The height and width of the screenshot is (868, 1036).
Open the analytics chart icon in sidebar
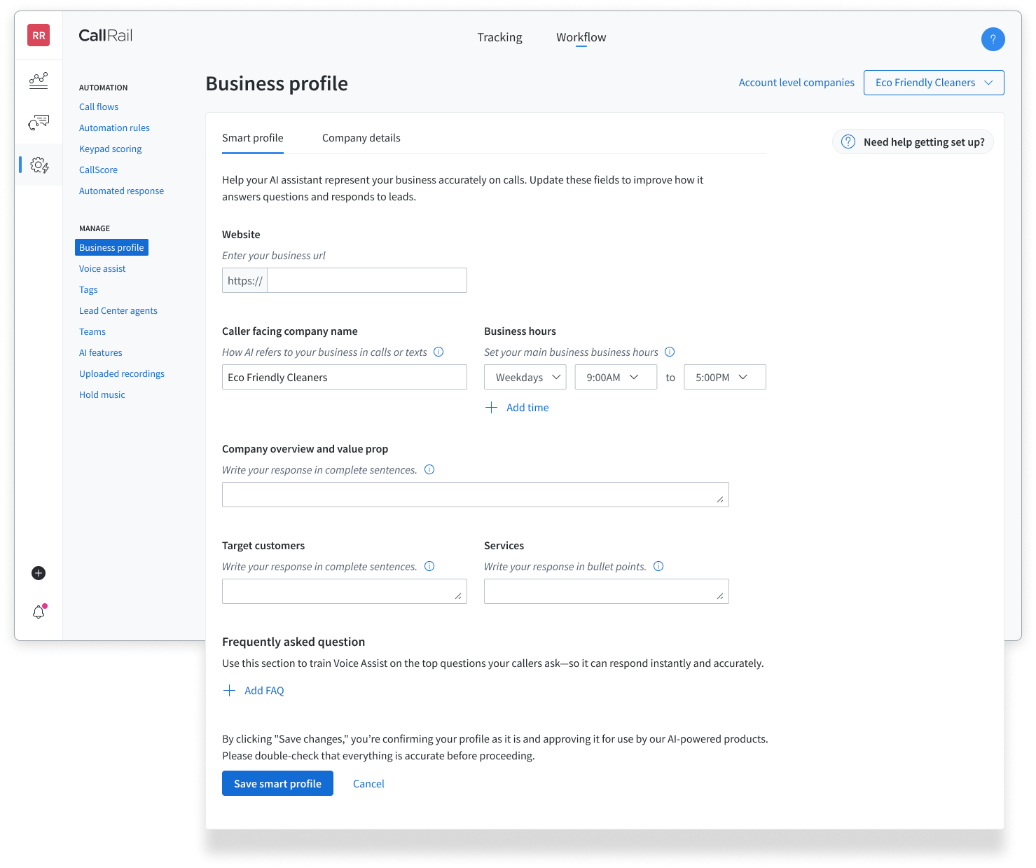[x=39, y=80]
